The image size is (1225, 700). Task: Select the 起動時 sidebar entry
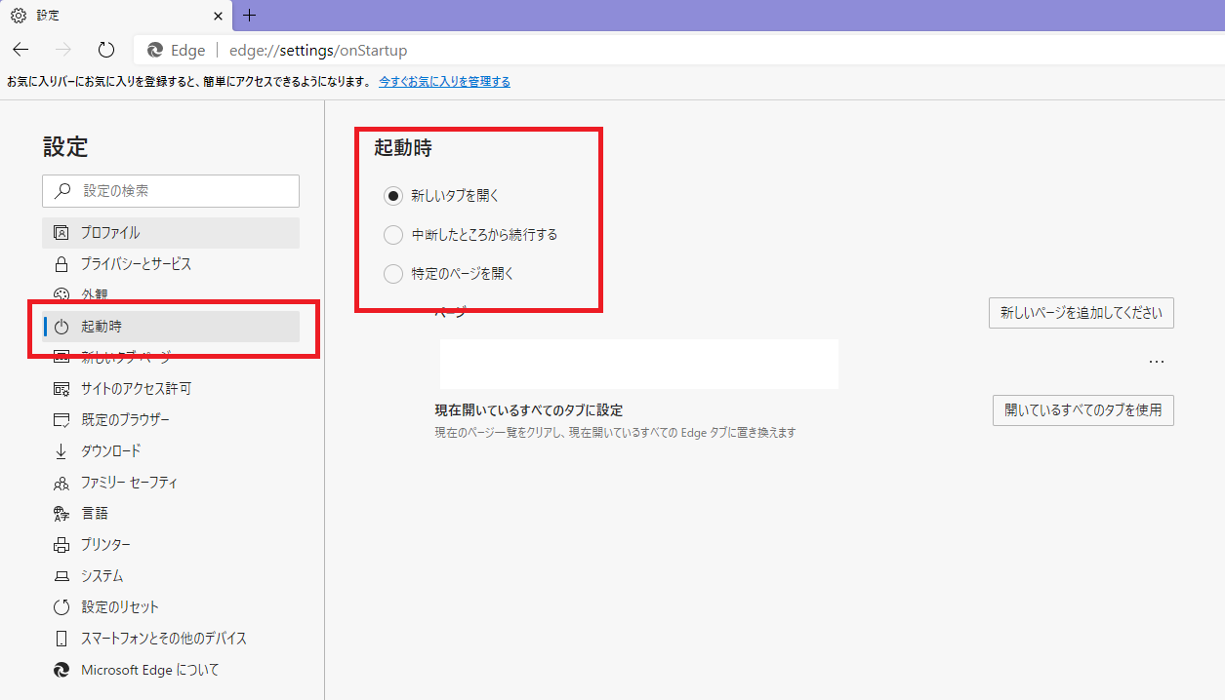(x=171, y=327)
